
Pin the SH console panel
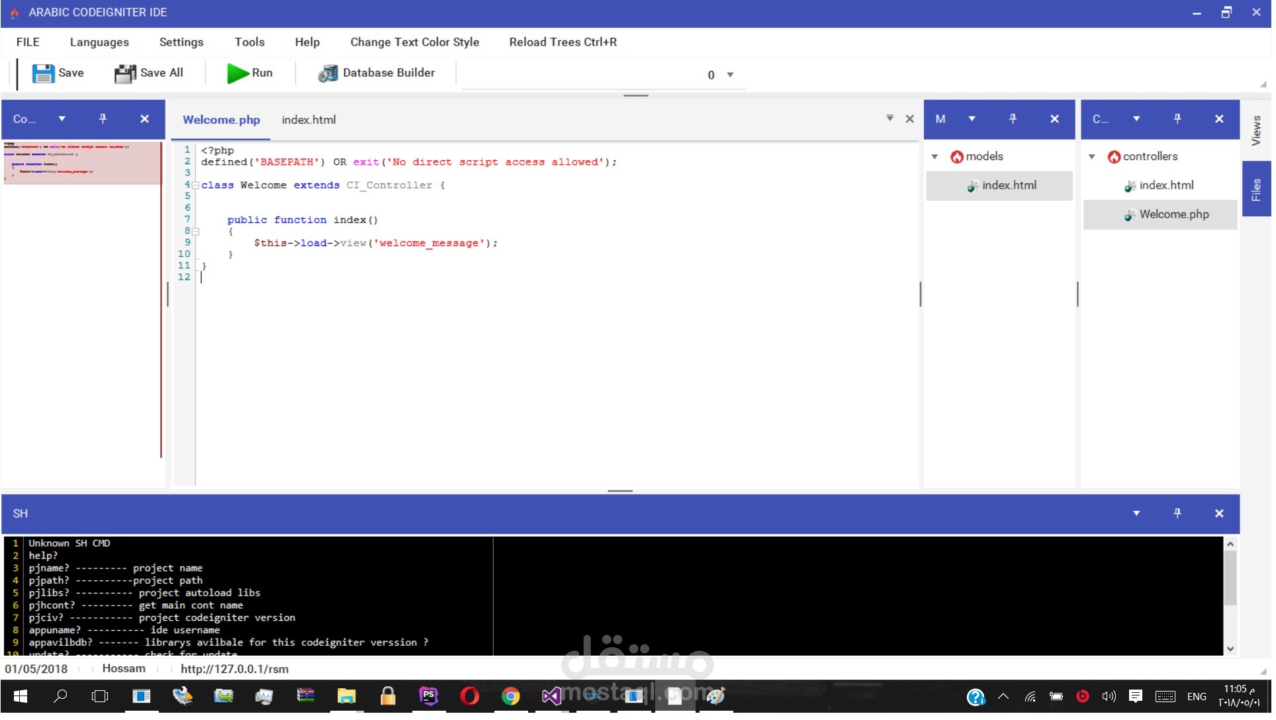(1177, 513)
